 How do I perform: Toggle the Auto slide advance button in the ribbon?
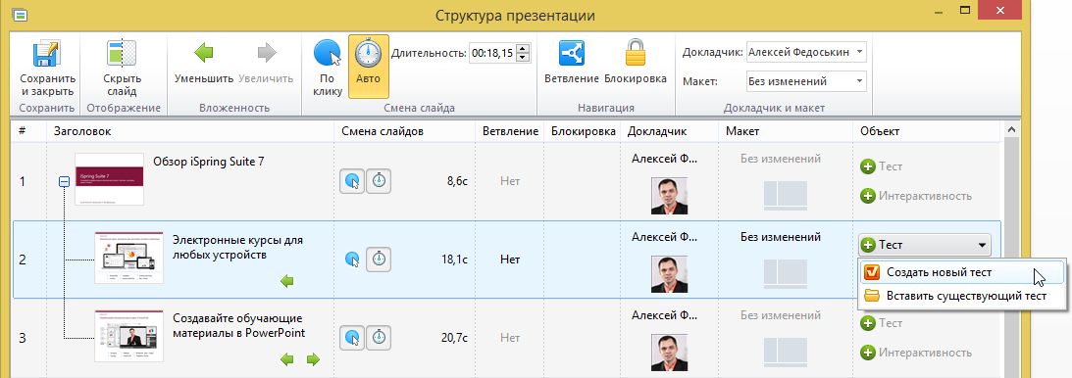click(369, 67)
